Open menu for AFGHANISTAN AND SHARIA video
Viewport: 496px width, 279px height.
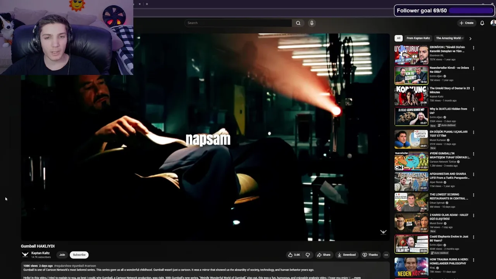pyautogui.click(x=473, y=174)
